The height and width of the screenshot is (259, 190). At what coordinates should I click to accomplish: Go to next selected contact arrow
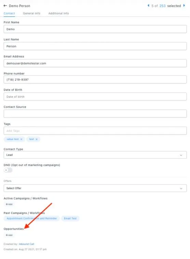[184, 5]
